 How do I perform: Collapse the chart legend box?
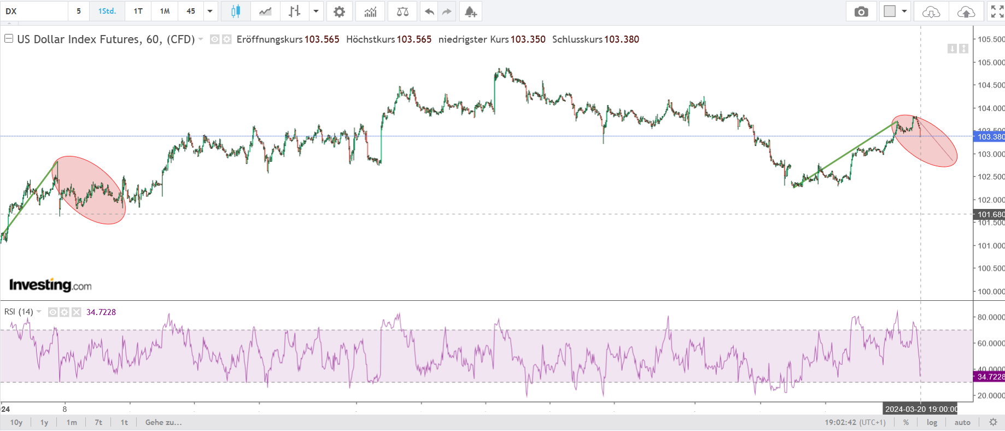click(9, 39)
